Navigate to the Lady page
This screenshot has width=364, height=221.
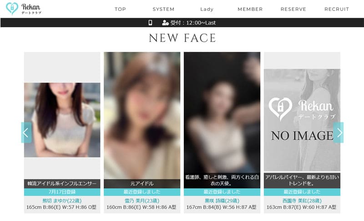207,9
